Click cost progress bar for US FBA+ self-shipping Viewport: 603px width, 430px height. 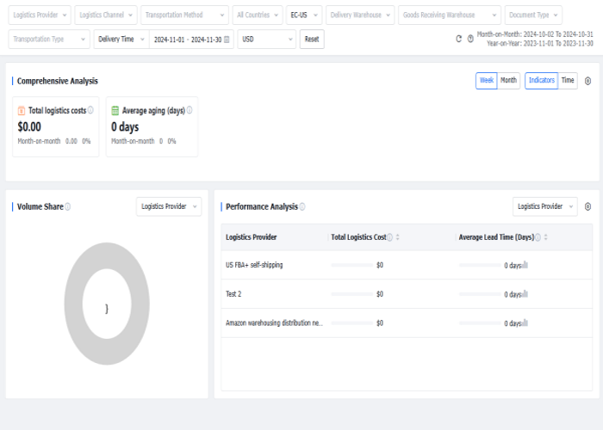click(x=351, y=265)
